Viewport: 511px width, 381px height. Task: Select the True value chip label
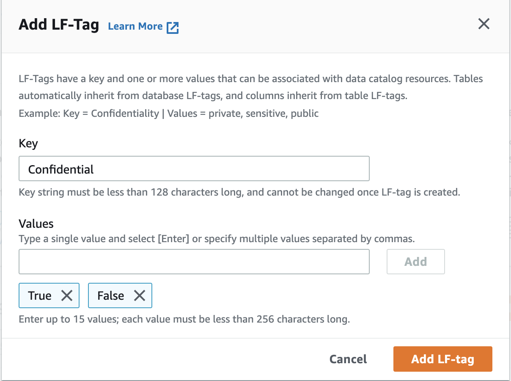[40, 295]
